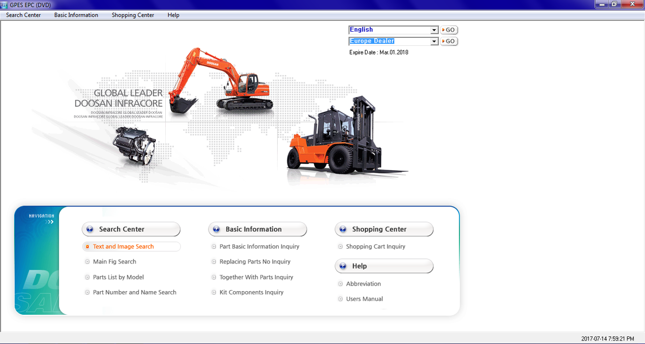
Task: Click the engine image
Action: [x=135, y=146]
